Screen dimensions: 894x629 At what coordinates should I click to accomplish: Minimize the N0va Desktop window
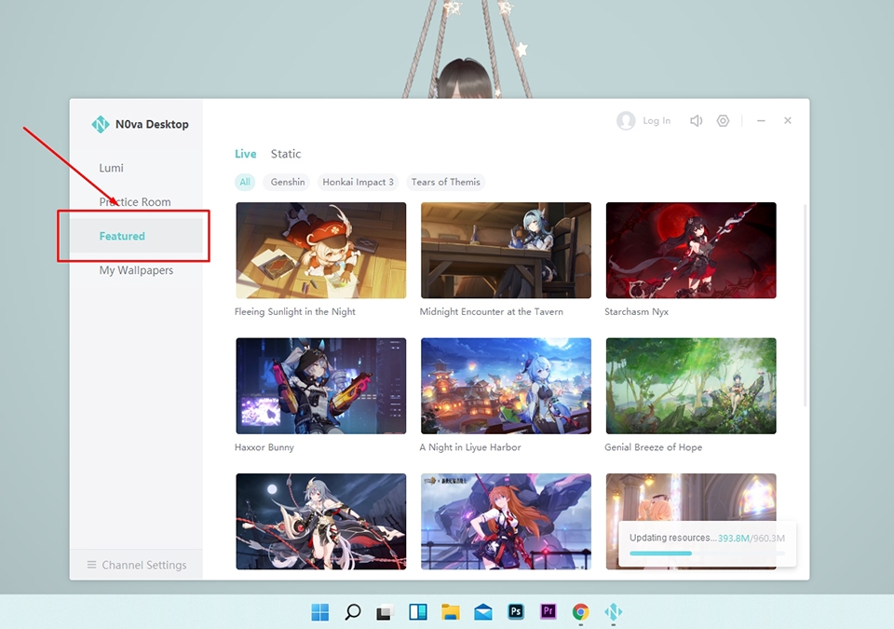(x=761, y=120)
